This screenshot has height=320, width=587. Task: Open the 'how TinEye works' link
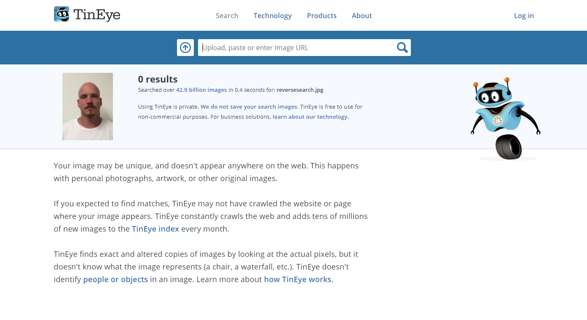pos(298,280)
